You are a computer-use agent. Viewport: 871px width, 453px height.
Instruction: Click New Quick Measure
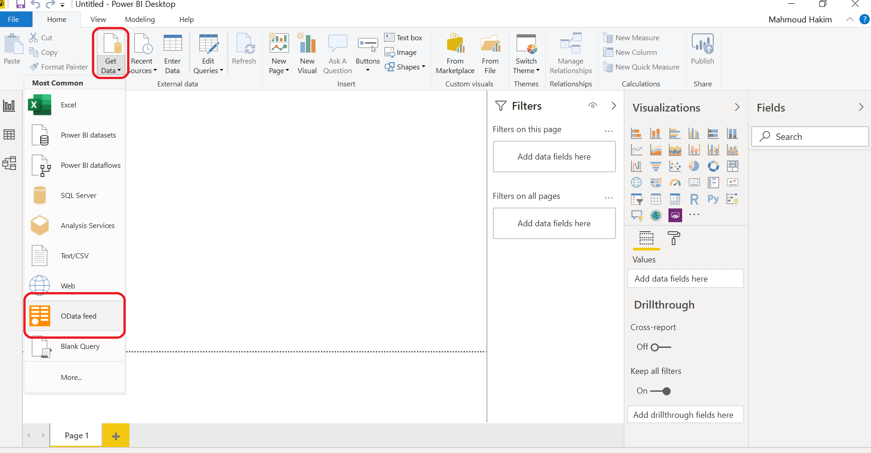[x=641, y=67]
